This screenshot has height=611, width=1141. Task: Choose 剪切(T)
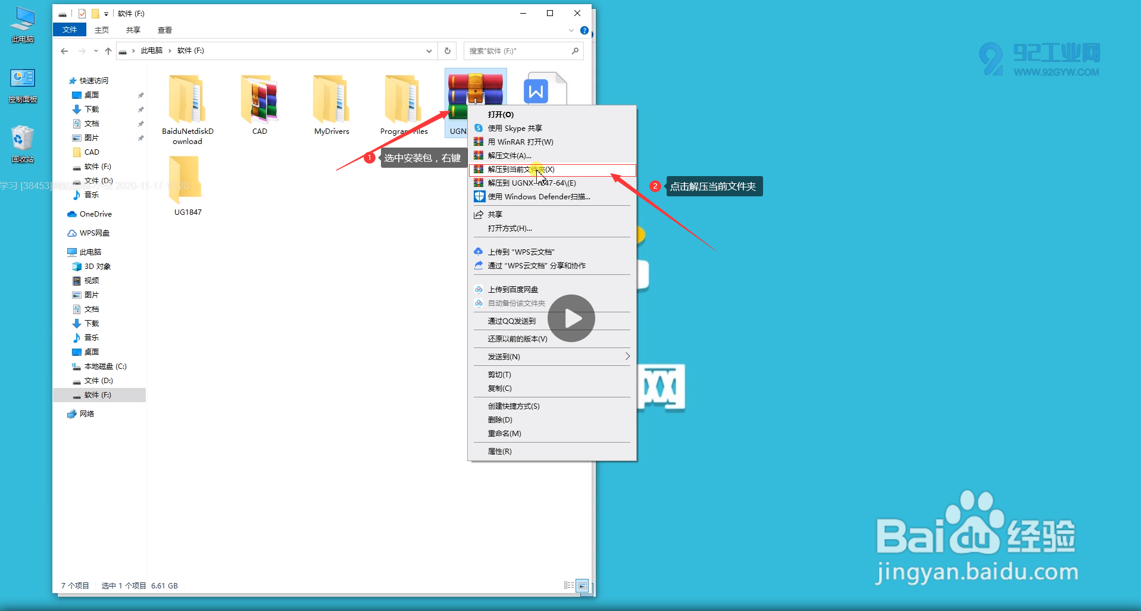click(552, 374)
